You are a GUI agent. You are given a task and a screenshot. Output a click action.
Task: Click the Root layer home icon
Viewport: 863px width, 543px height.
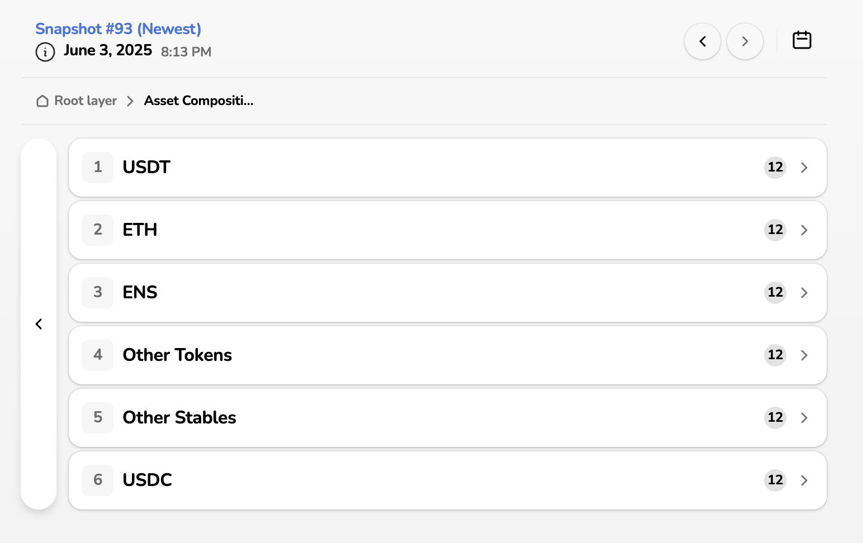42,101
